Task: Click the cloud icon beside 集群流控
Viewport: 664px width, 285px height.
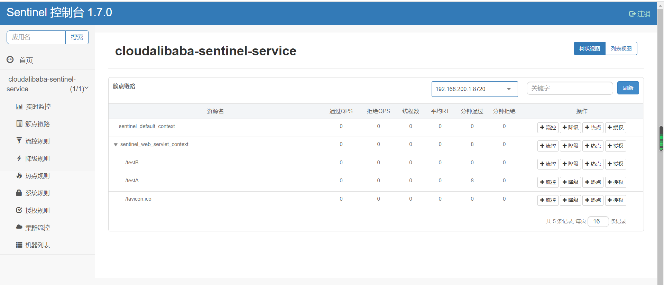Action: point(19,227)
